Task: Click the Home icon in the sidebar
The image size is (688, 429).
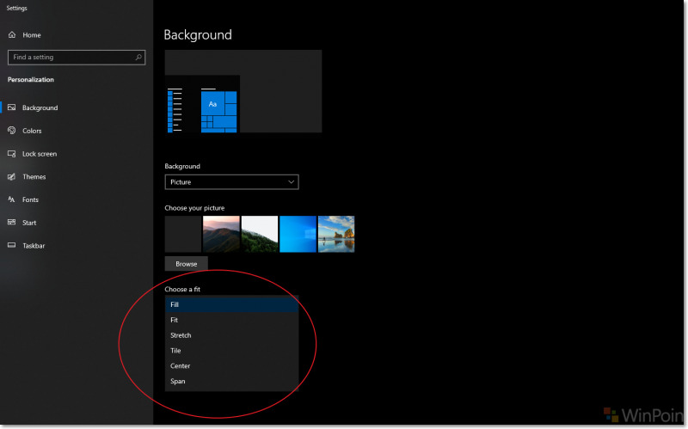Action: pos(12,34)
